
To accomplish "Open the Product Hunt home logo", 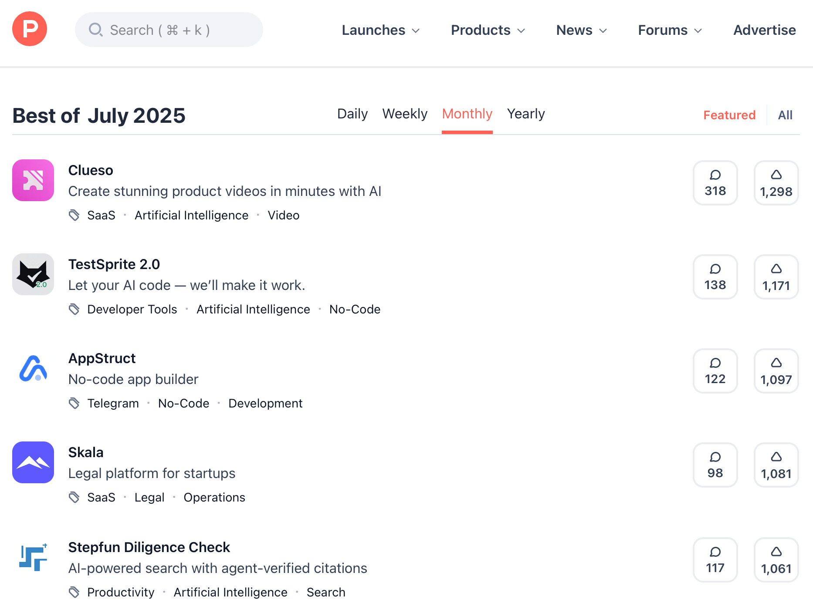I will click(x=30, y=29).
